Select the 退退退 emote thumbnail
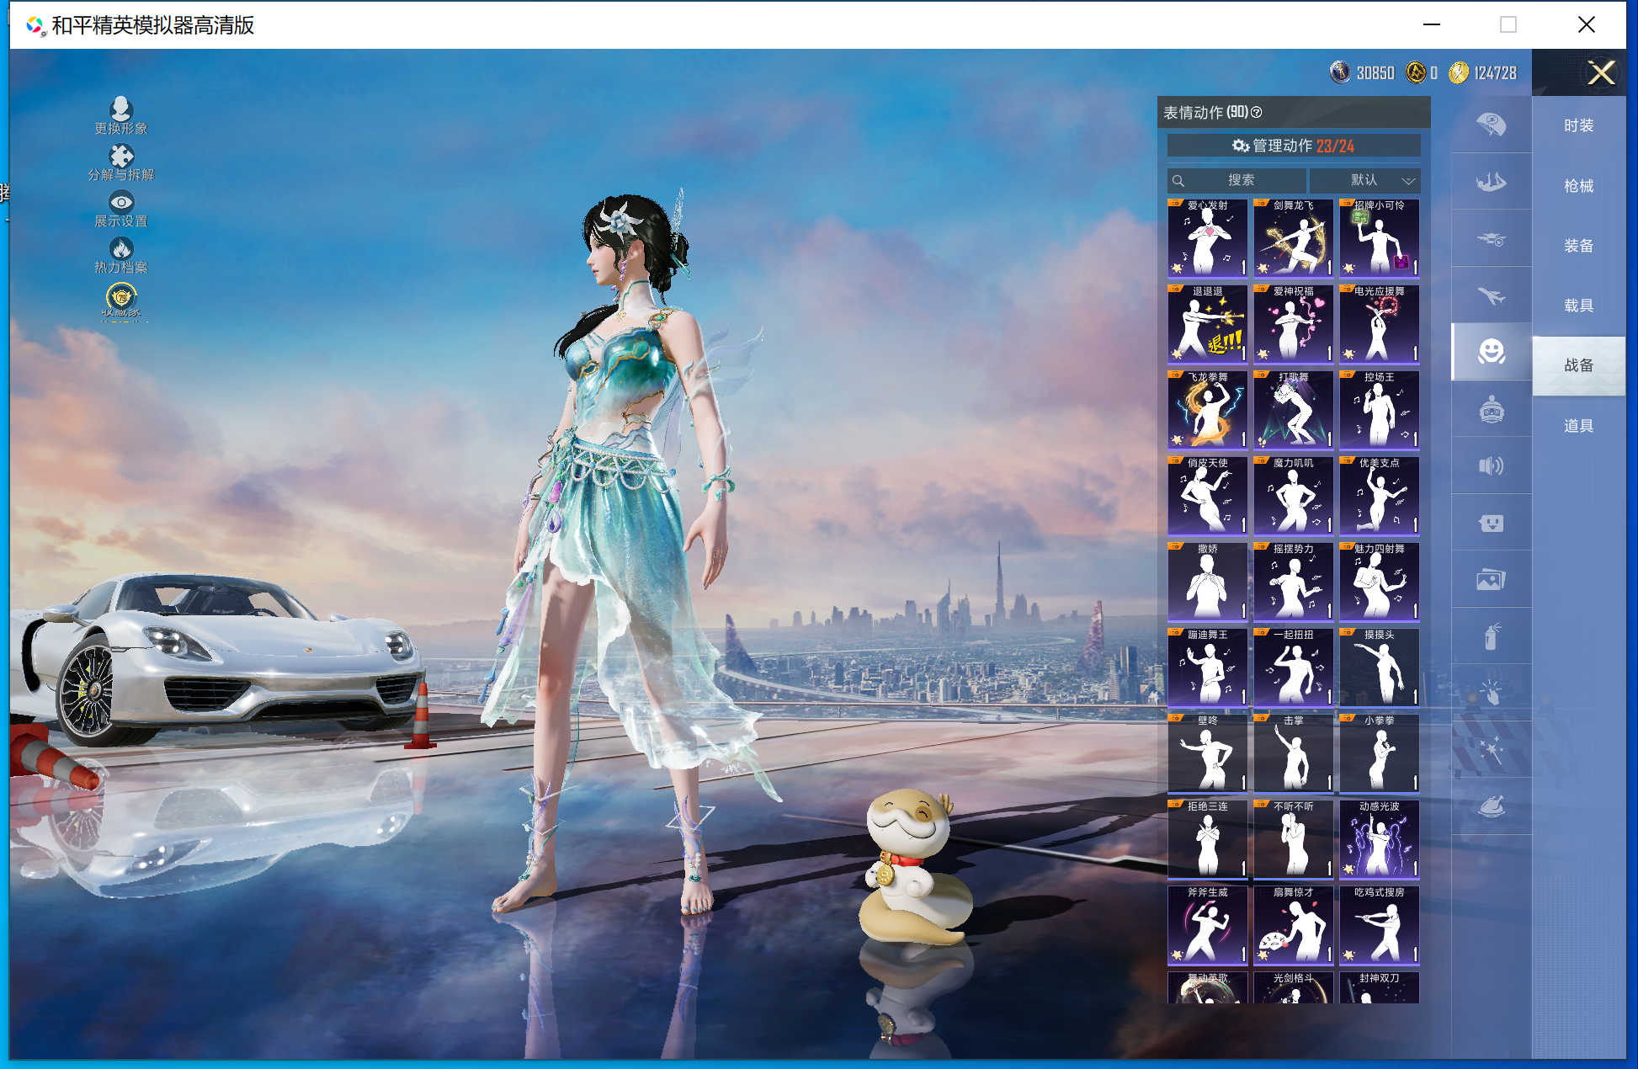Screen dimensions: 1638x1069 tap(1207, 324)
